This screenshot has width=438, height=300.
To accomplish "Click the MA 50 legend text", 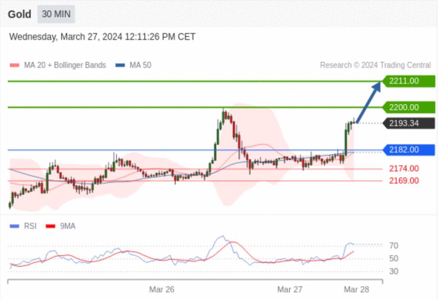I will [140, 65].
